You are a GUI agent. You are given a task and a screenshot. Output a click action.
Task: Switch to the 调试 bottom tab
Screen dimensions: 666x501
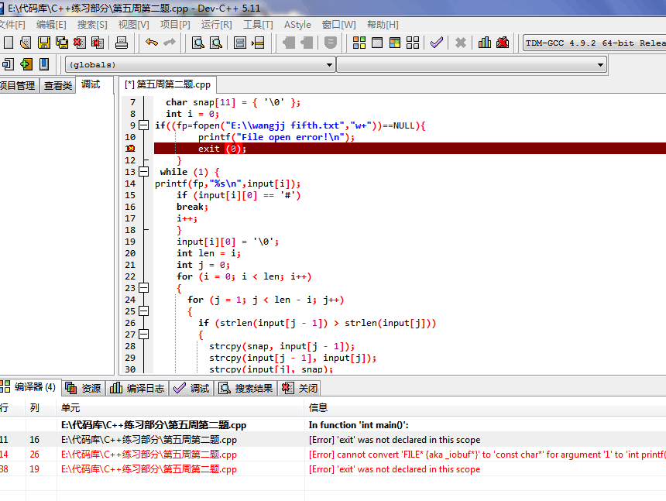[x=192, y=388]
